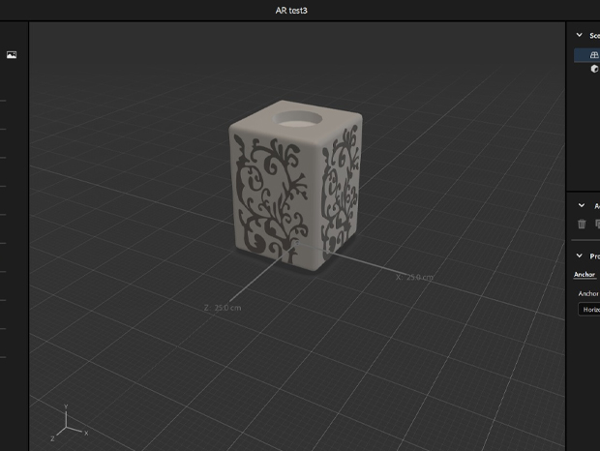Open the Horizontal anchor type dropdown
The image size is (600, 451).
(589, 309)
